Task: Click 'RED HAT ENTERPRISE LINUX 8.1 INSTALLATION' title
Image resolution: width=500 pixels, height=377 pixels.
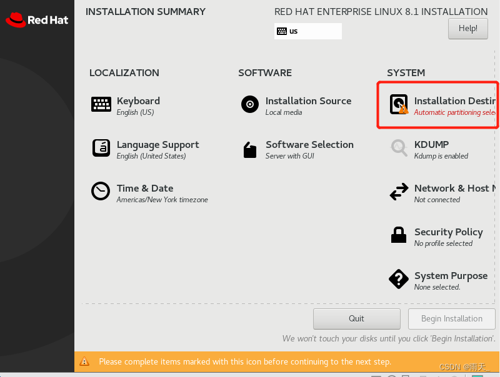Action: [x=381, y=12]
